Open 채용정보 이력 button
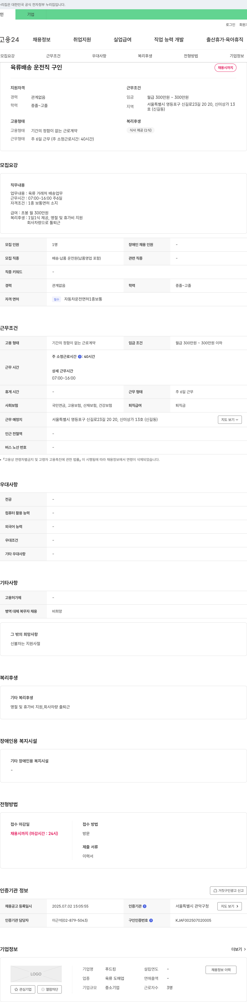The image size is (247, 1002). pyautogui.click(x=221, y=970)
